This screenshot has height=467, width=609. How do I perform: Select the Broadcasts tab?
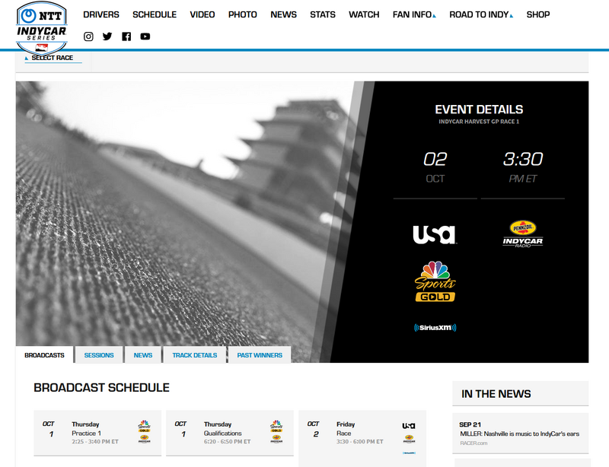tap(44, 354)
